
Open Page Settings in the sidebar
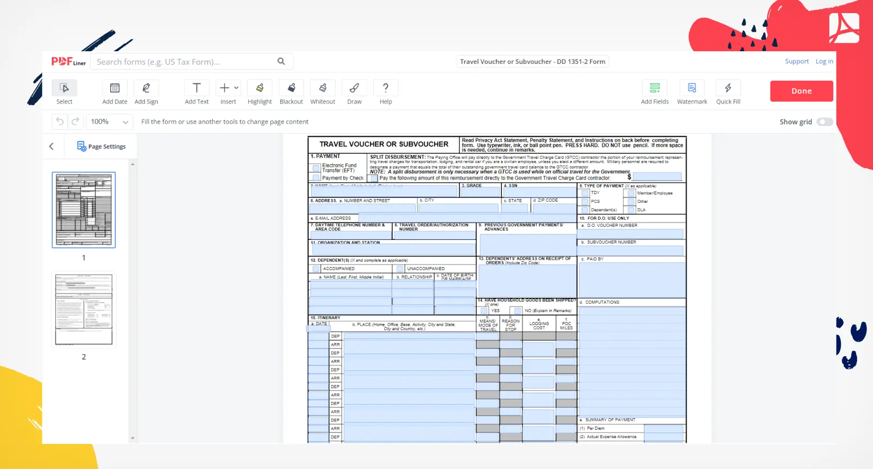point(101,146)
